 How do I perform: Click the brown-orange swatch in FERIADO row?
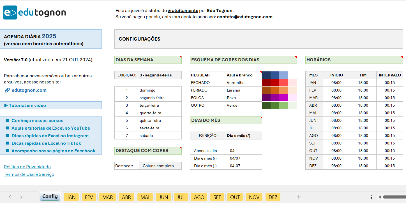[x=266, y=90]
